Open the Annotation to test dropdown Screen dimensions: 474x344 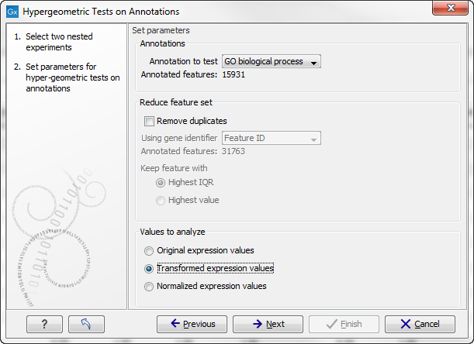click(271, 61)
